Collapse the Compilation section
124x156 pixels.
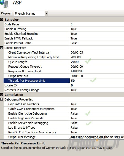point(1,95)
